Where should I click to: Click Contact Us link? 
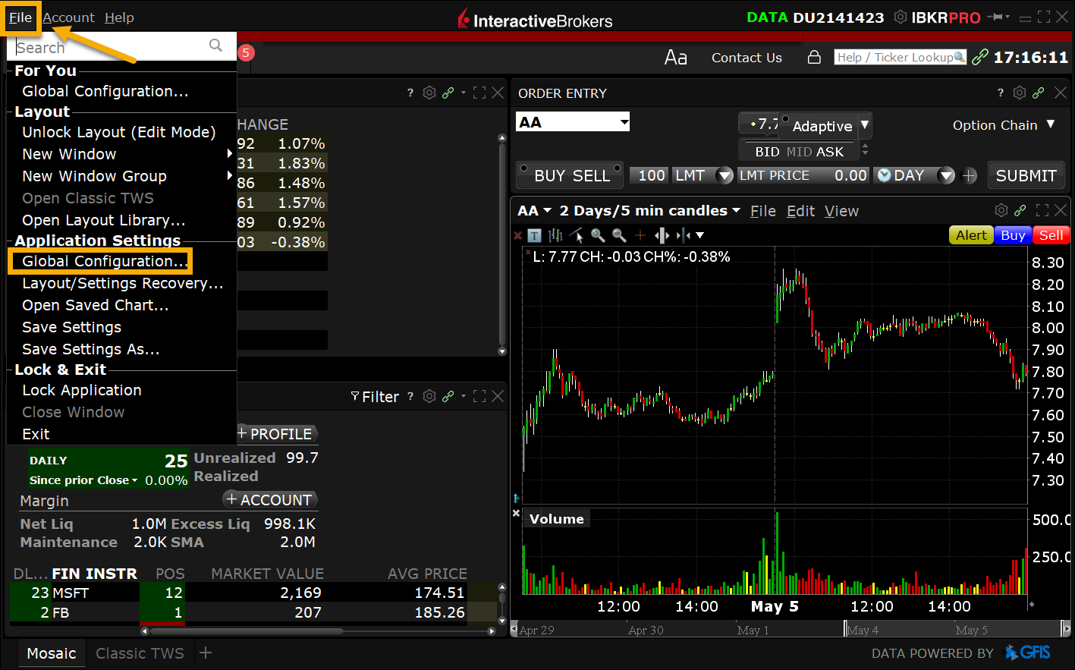coord(747,58)
